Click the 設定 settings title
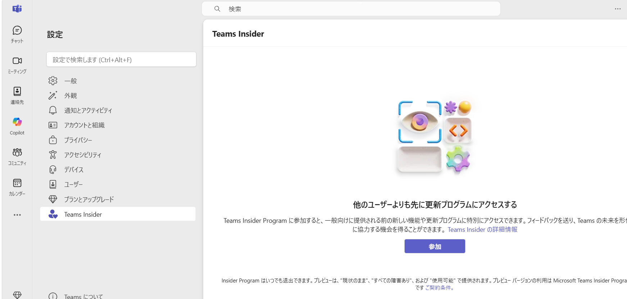Image resolution: width=627 pixels, height=299 pixels. click(x=55, y=34)
